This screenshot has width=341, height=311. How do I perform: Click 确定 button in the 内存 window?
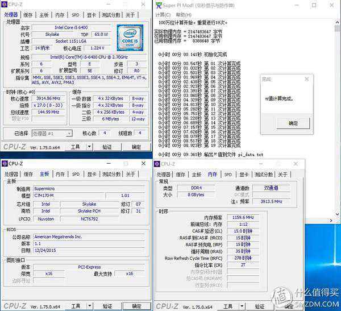pos(289,306)
